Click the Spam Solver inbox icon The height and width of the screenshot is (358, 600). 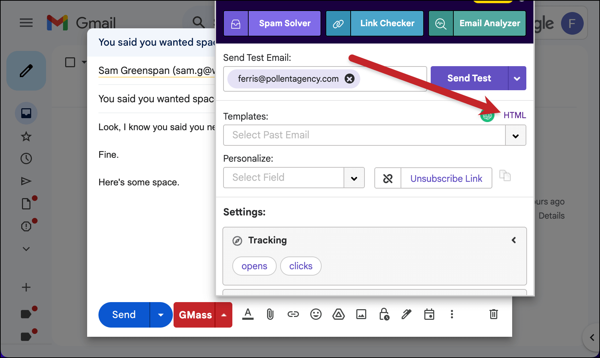tap(236, 23)
